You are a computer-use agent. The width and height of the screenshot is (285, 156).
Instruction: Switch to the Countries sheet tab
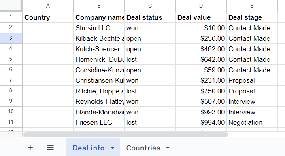(143, 148)
